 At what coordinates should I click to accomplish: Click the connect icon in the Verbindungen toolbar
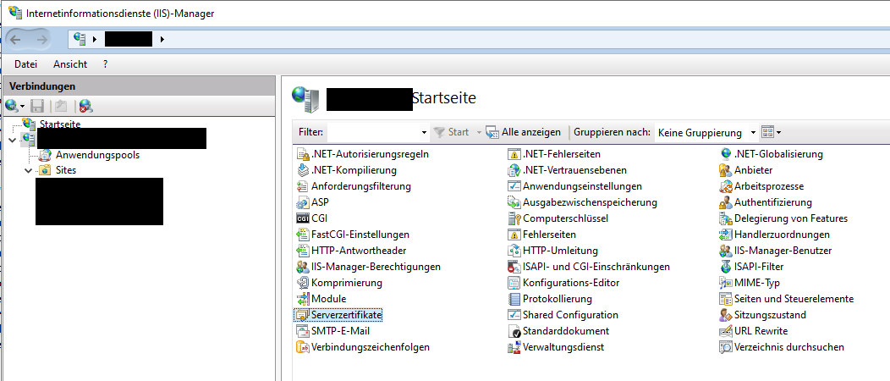click(14, 107)
